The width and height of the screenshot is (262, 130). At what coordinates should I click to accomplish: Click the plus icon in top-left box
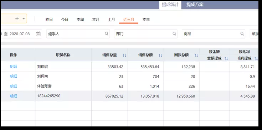[x=17, y=19]
